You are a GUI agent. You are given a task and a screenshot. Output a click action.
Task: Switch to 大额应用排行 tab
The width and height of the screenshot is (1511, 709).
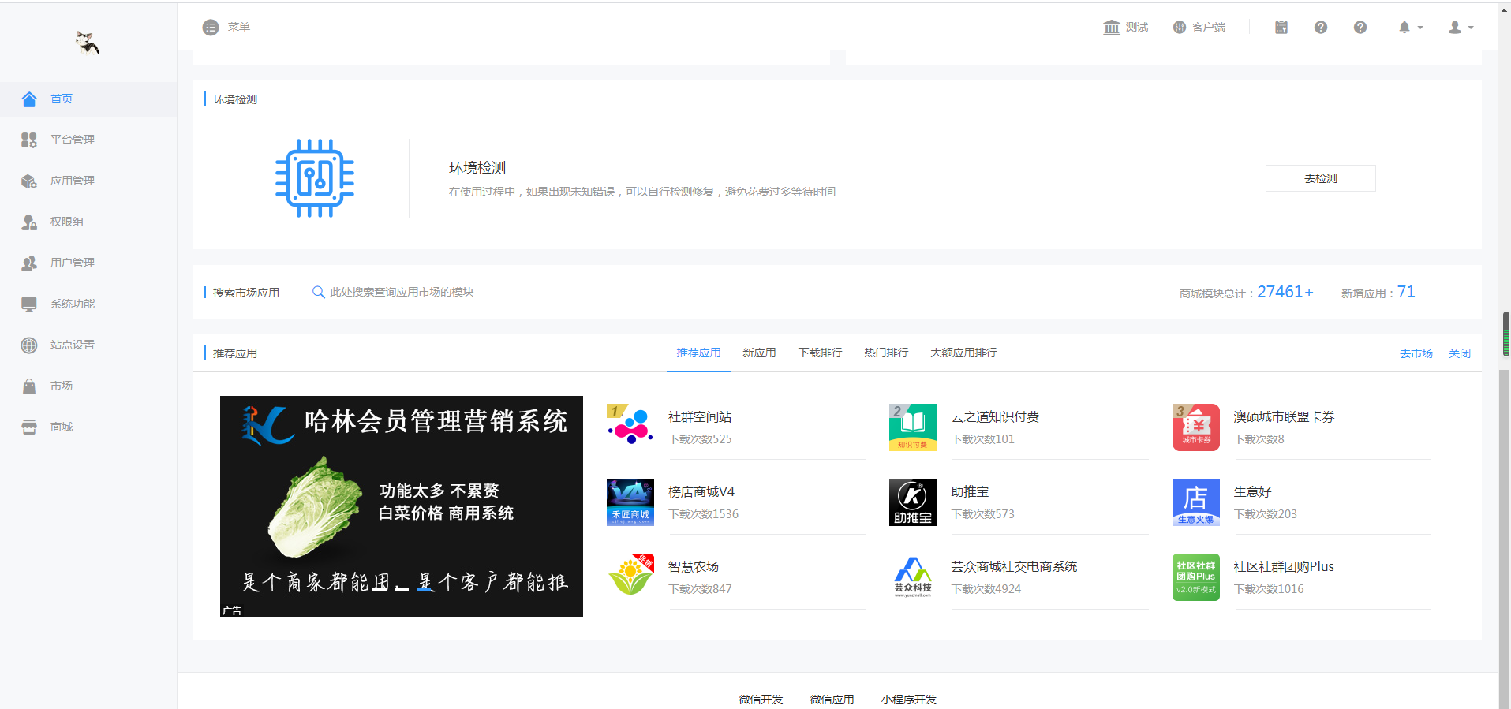tap(963, 353)
